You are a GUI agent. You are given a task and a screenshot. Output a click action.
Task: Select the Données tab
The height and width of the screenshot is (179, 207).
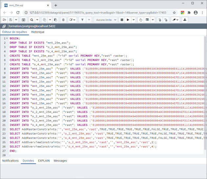click(28, 161)
